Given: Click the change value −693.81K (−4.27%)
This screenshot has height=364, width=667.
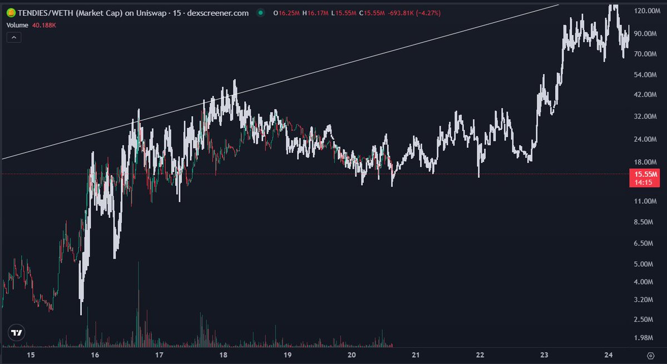Looking at the screenshot, I should pos(414,13).
